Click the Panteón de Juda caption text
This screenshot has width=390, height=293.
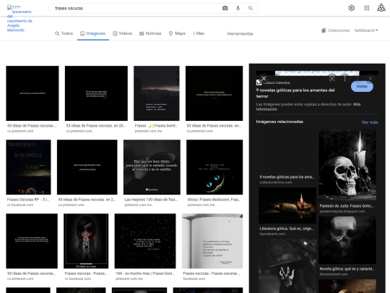(346, 206)
